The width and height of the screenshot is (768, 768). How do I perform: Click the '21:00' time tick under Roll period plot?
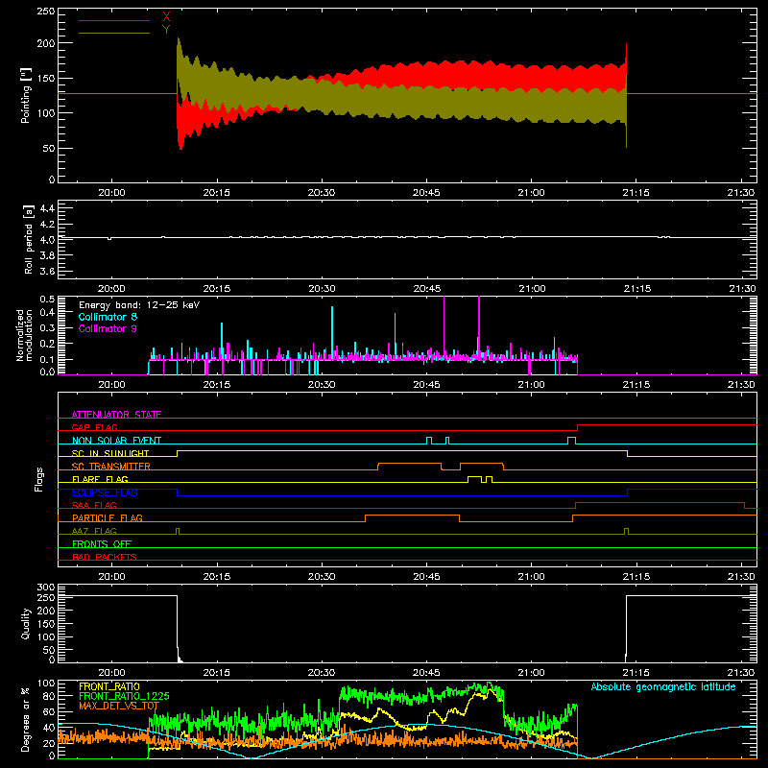532,289
